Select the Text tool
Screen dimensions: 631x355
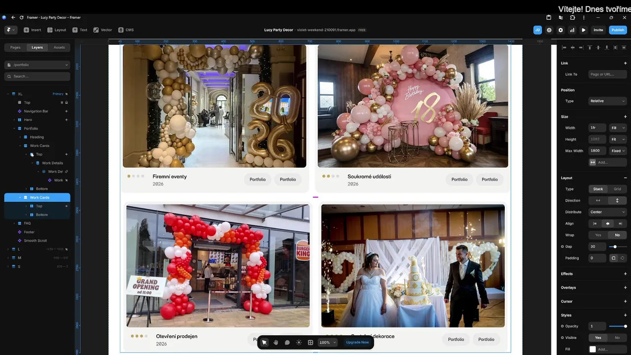80,30
